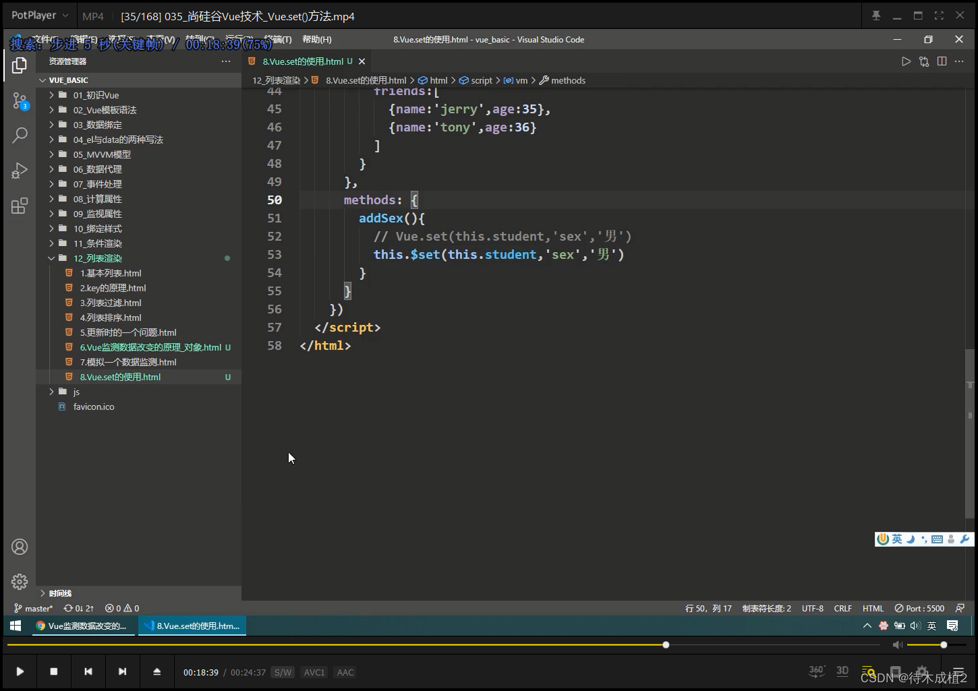Pin the PotPlayer window on top
Image resolution: width=978 pixels, height=691 pixels.
click(876, 16)
